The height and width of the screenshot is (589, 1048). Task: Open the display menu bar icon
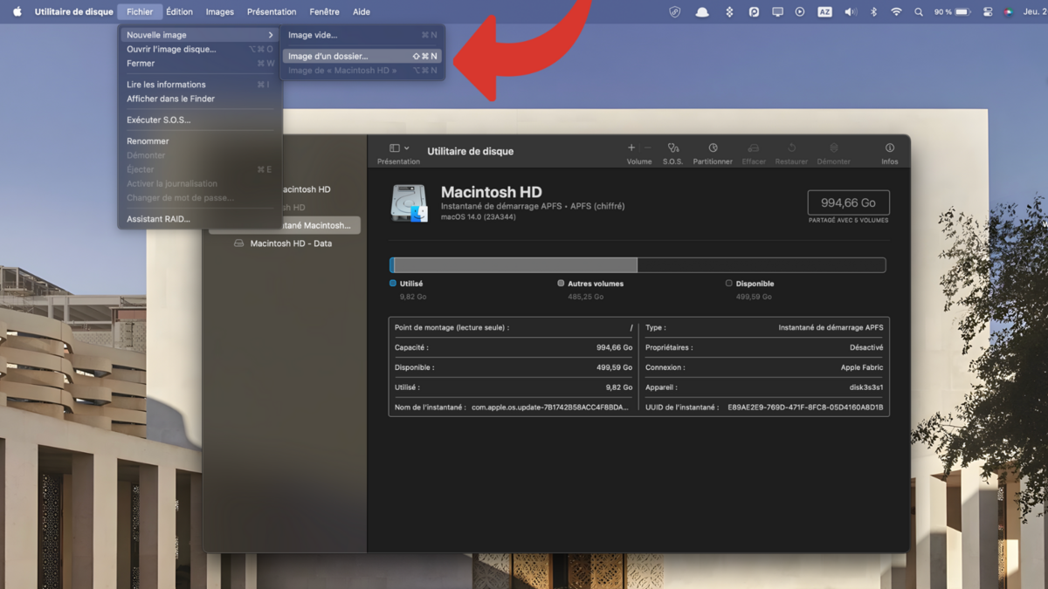[x=777, y=12]
